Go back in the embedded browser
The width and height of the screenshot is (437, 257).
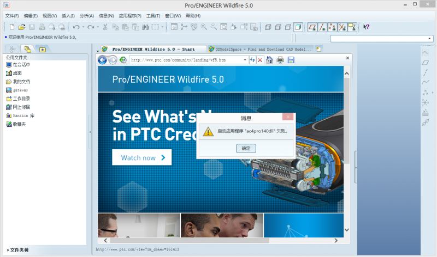coord(102,60)
